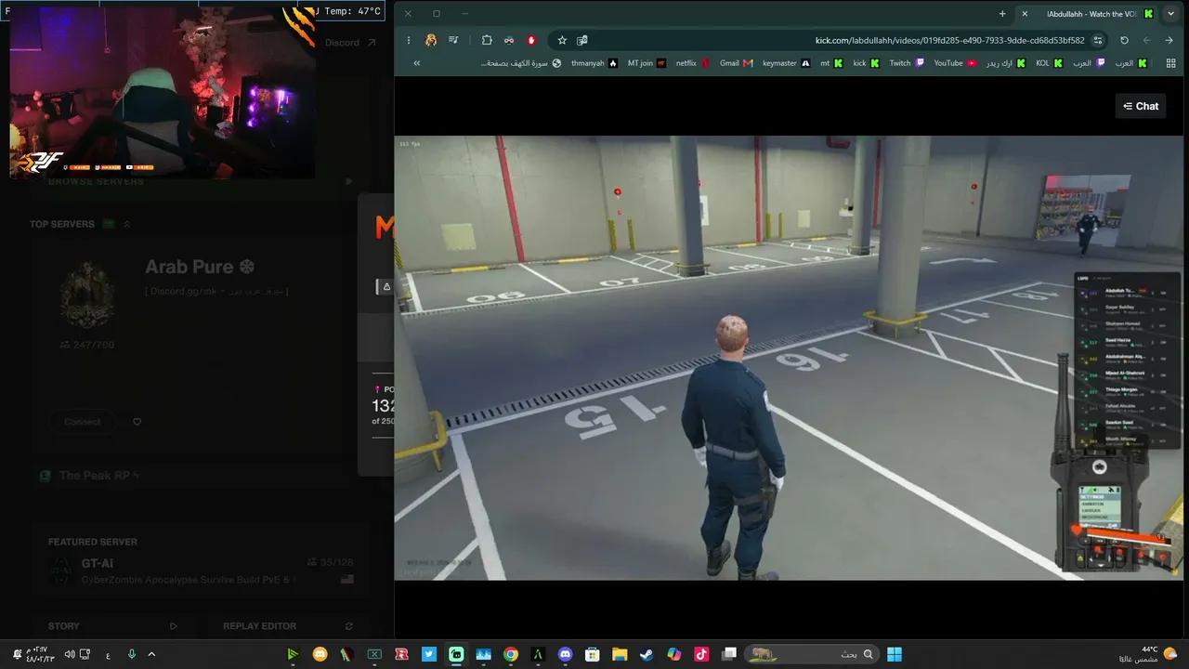1189x669 pixels.
Task: Open the Extensions puzzle icon
Action: click(x=487, y=40)
